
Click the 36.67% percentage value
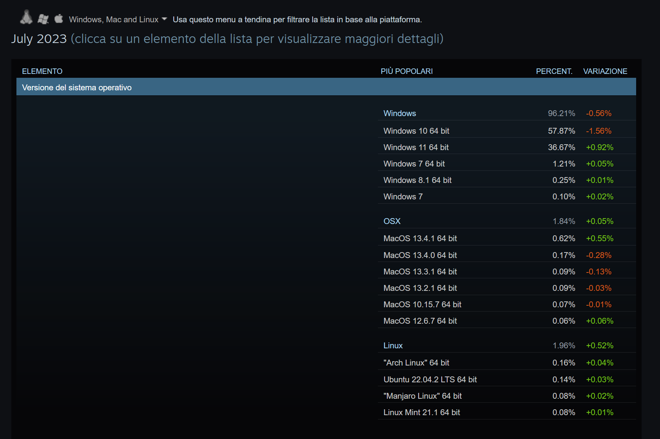tap(561, 147)
